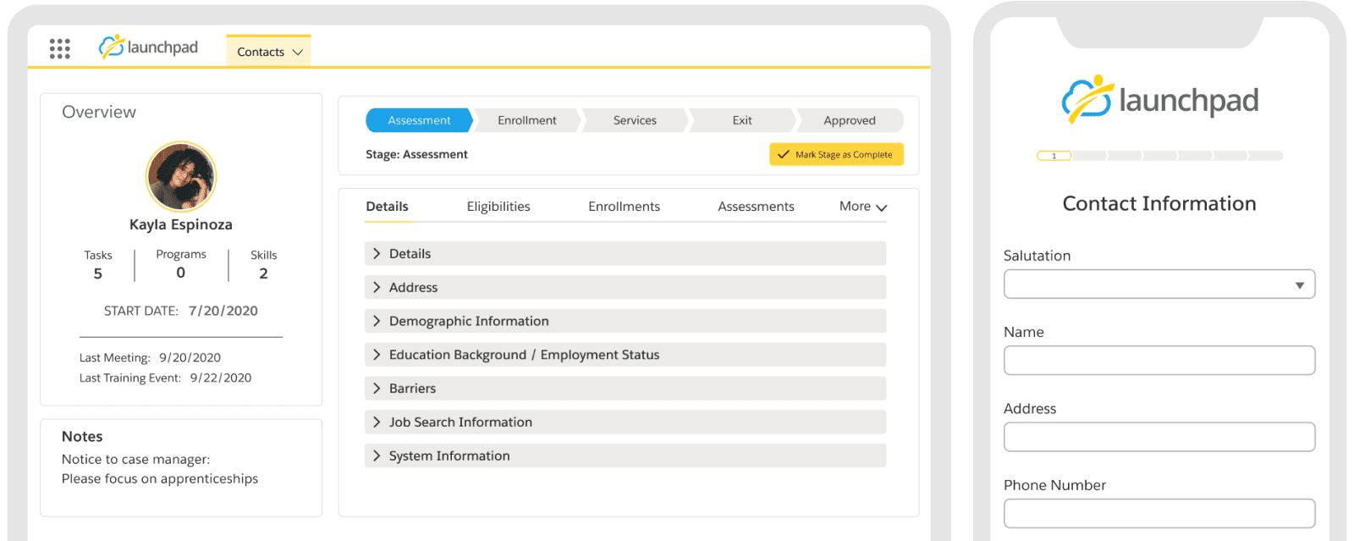Click the Name input field

click(1159, 361)
